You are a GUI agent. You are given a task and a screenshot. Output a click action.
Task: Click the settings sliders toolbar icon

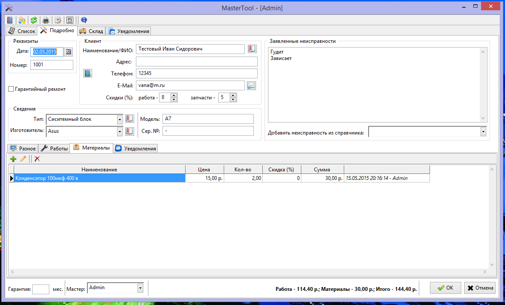click(70, 20)
